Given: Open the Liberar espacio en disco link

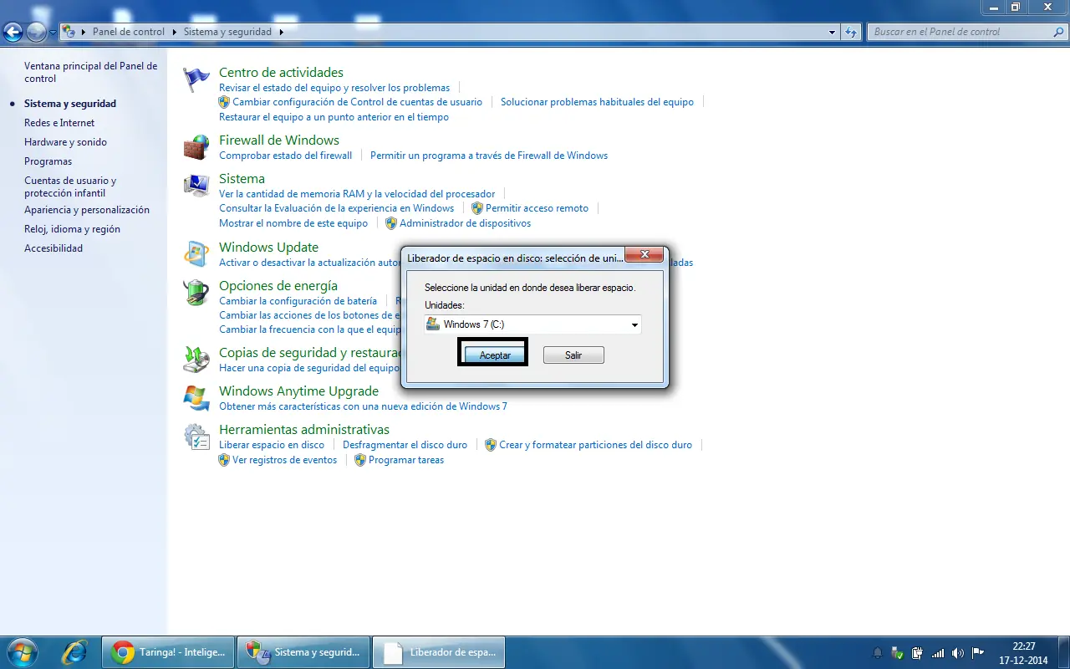Looking at the screenshot, I should tap(272, 445).
